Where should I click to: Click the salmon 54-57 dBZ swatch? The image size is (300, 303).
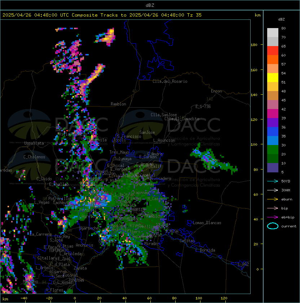pyautogui.click(x=273, y=69)
